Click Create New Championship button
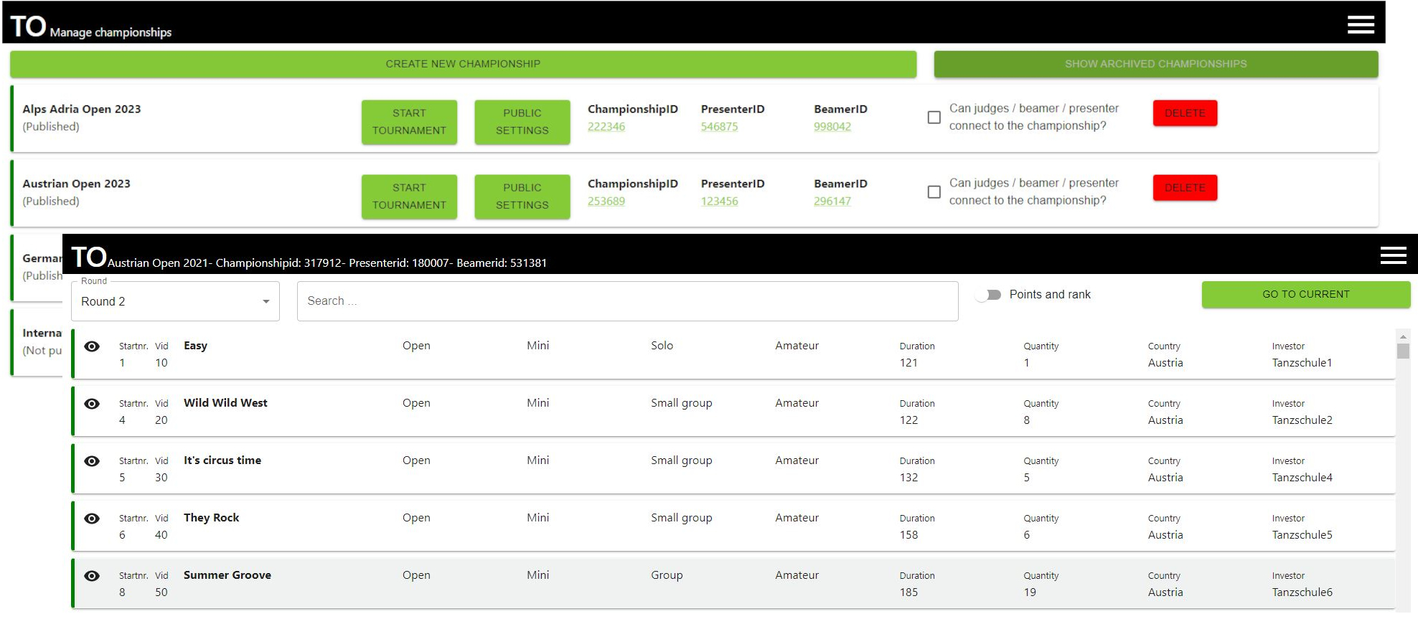1418x619 pixels. point(463,64)
